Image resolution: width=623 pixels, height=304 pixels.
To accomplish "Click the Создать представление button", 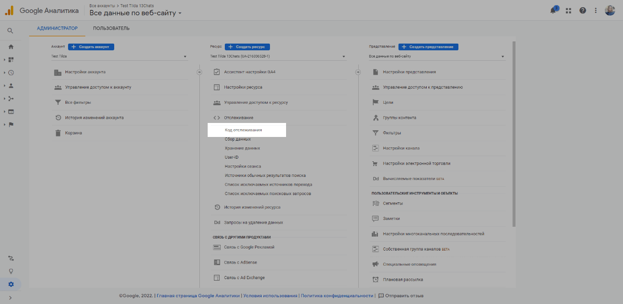I will click(428, 47).
